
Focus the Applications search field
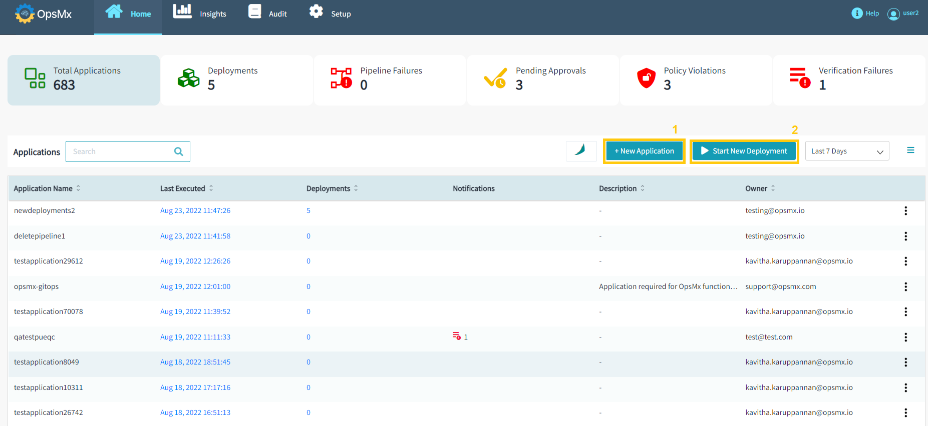(120, 151)
